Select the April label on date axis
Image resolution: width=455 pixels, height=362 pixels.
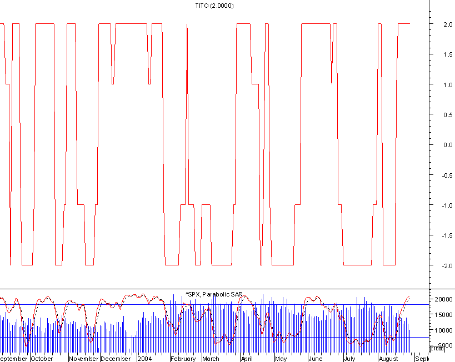tap(247, 359)
